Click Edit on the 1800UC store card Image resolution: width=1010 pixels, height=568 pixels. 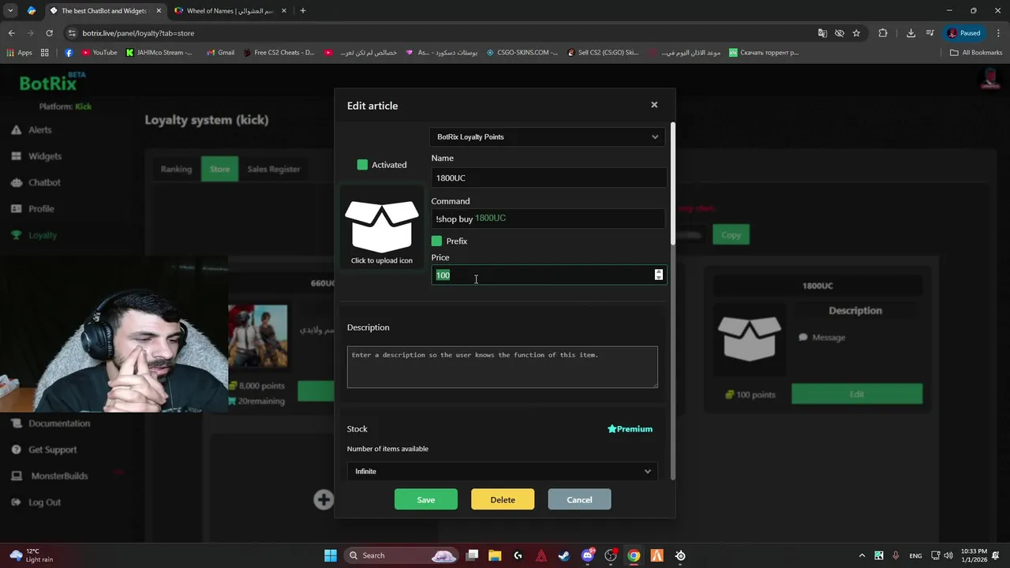(857, 394)
